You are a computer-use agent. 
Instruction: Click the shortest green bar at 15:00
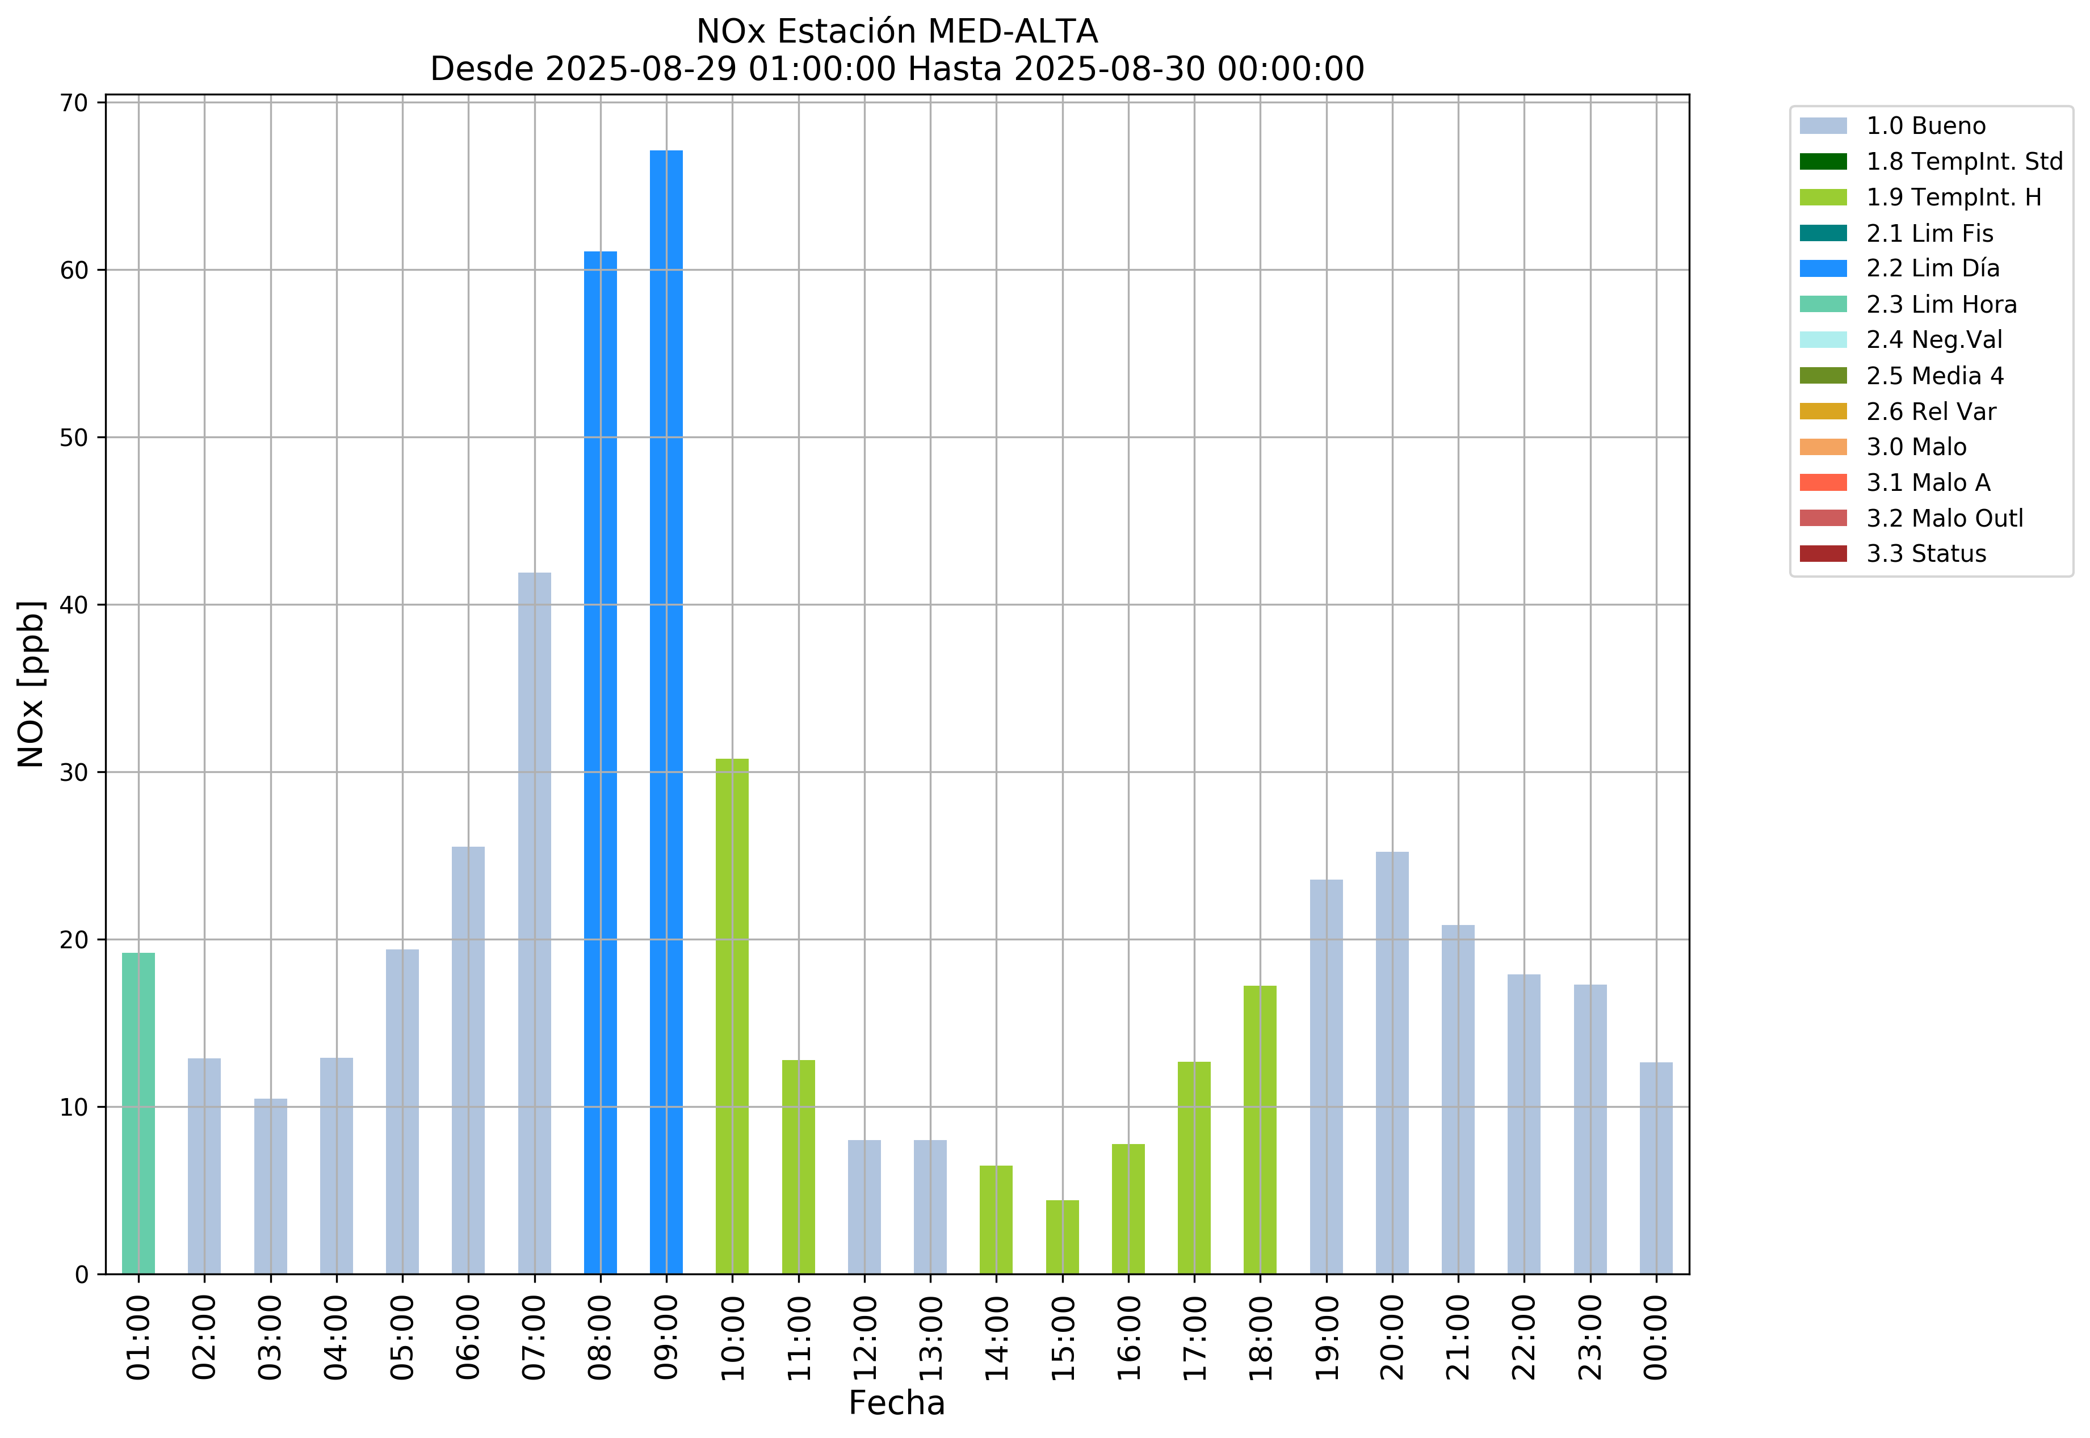point(1063,1237)
